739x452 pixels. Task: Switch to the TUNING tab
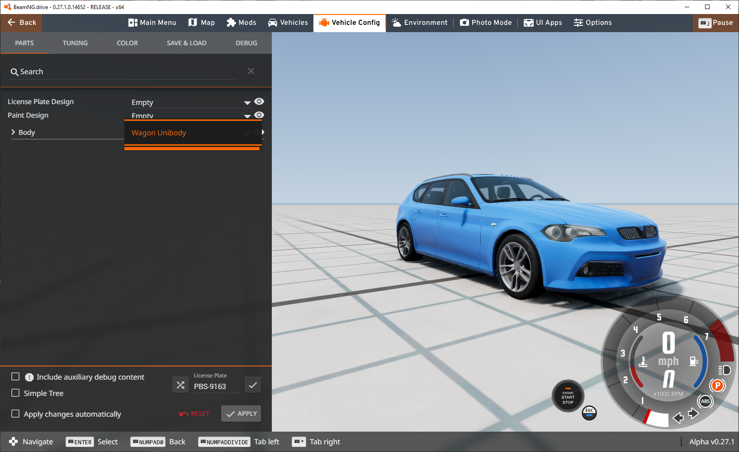pos(75,43)
